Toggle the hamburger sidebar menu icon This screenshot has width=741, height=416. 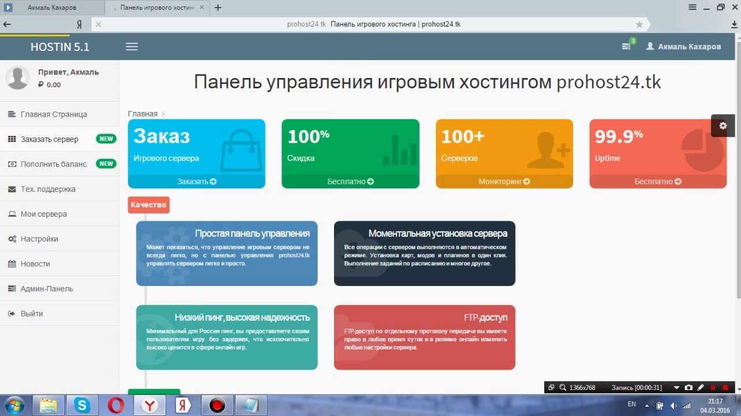point(132,47)
